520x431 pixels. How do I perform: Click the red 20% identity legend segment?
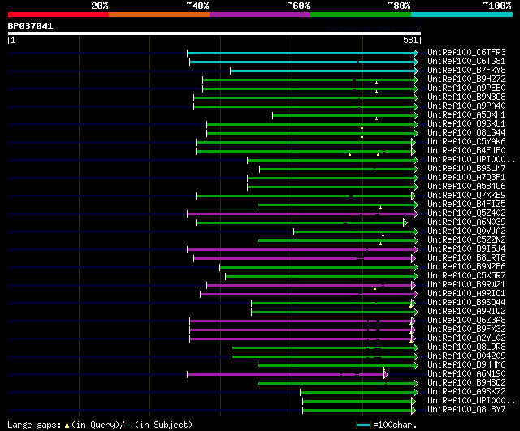(x=58, y=15)
